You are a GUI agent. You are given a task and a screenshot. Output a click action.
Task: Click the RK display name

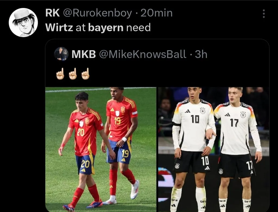point(52,13)
